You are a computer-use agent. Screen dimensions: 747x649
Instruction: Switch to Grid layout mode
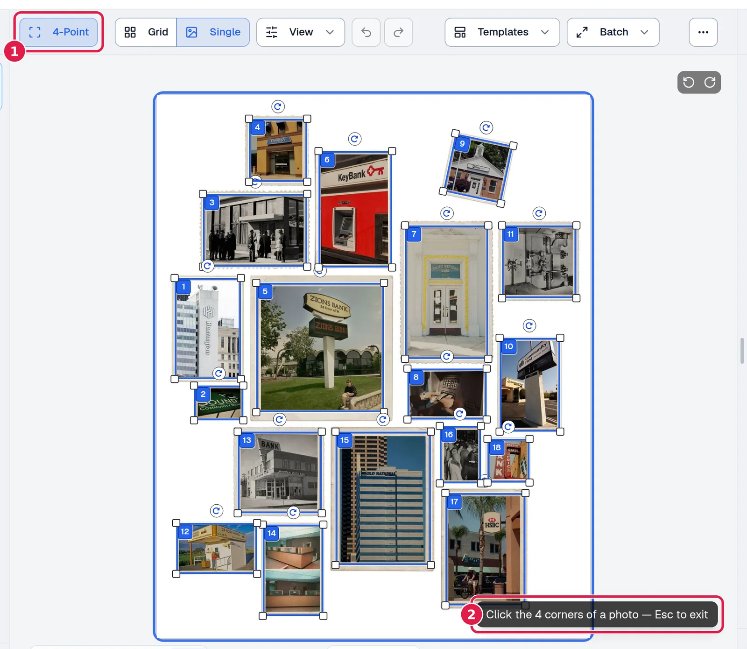click(x=146, y=32)
